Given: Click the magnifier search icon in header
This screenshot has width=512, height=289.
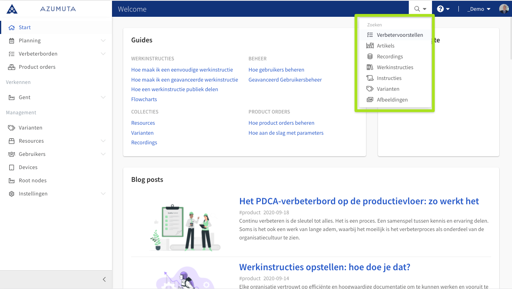Looking at the screenshot, I should click(417, 9).
